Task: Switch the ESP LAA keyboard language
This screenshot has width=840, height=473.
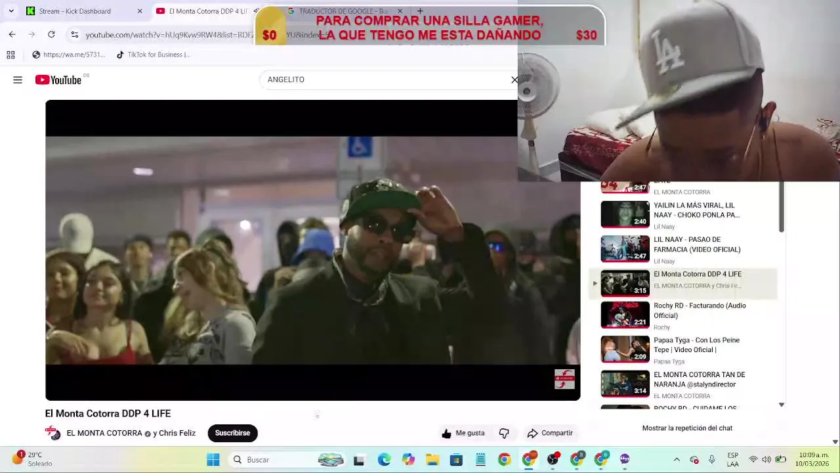Action: pos(733,460)
